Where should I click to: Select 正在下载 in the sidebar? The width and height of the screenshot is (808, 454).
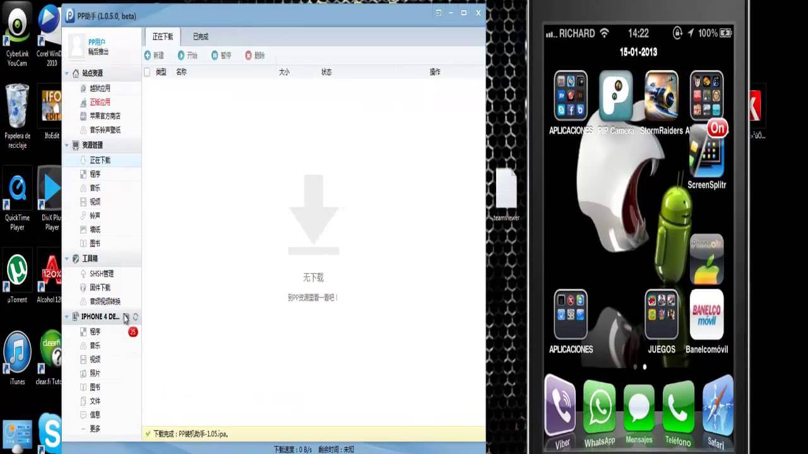coord(102,160)
